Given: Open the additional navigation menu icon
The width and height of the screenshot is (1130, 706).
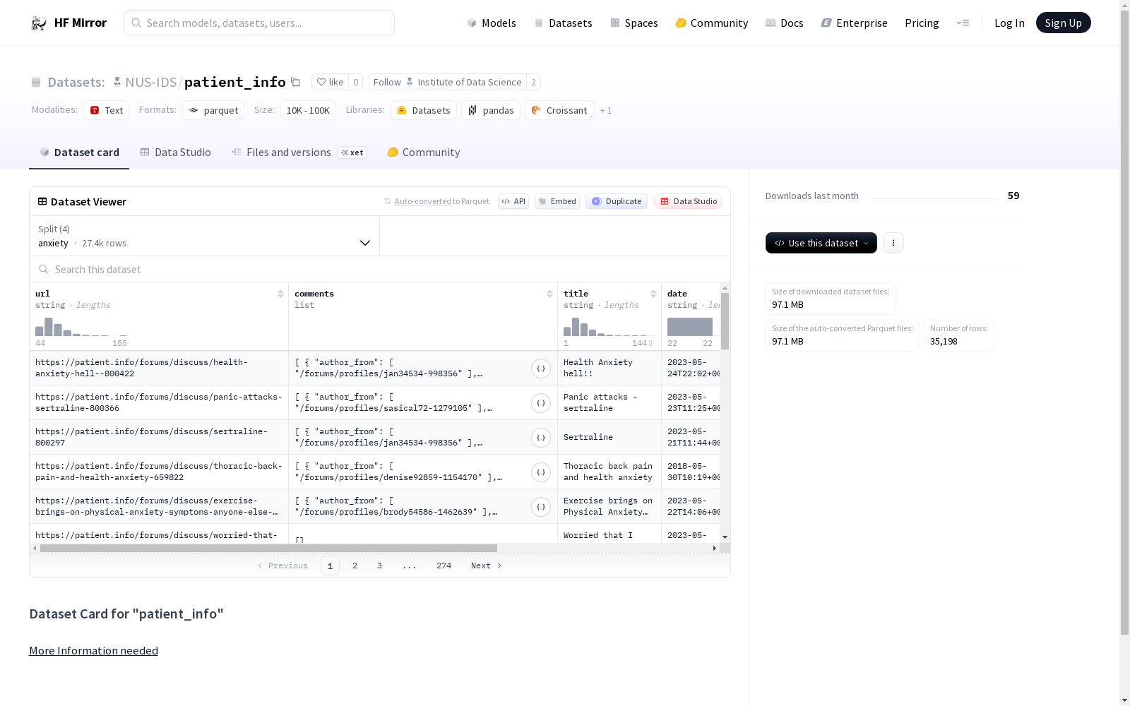Looking at the screenshot, I should [x=963, y=23].
